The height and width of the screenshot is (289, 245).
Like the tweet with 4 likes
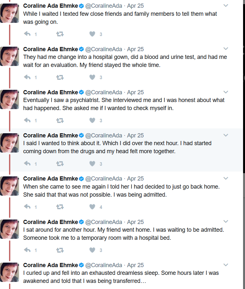(x=92, y=207)
